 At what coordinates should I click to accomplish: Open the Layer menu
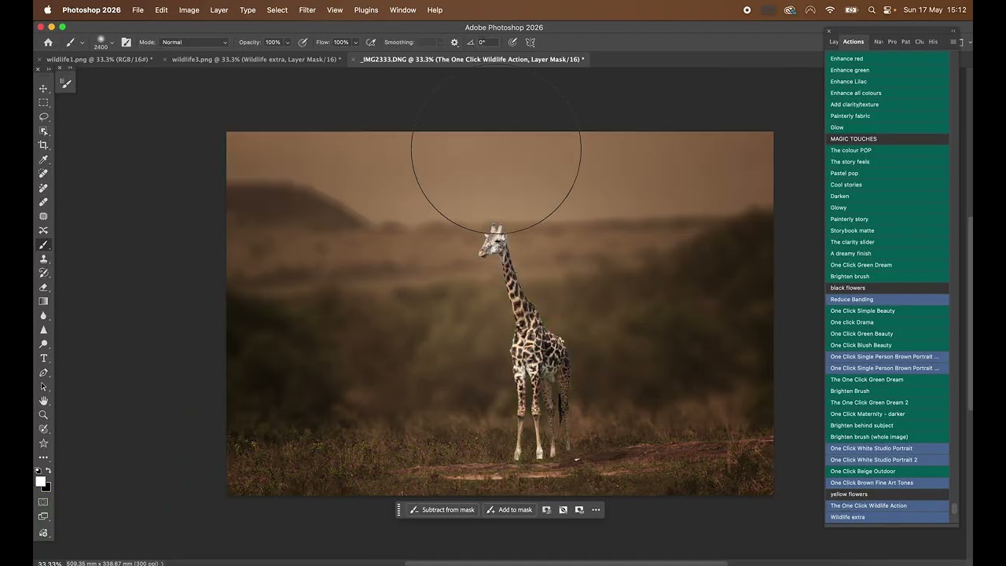(x=219, y=10)
